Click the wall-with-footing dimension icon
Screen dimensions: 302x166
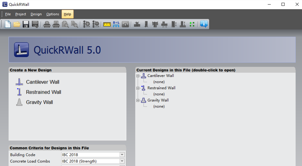(x=183, y=24)
